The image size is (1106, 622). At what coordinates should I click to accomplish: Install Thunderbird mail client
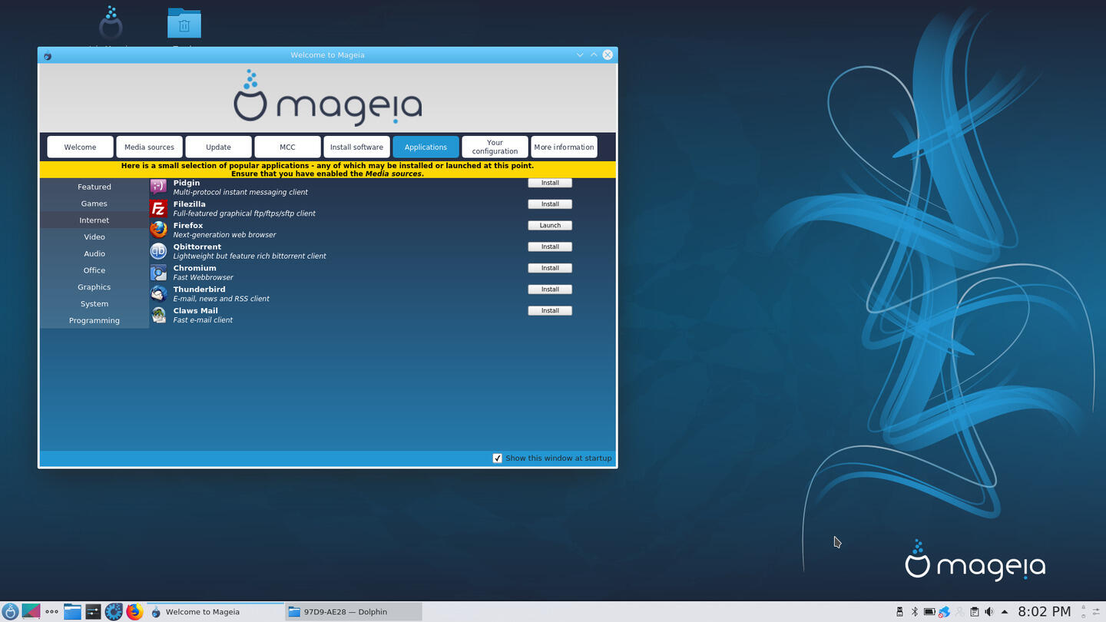click(x=550, y=289)
